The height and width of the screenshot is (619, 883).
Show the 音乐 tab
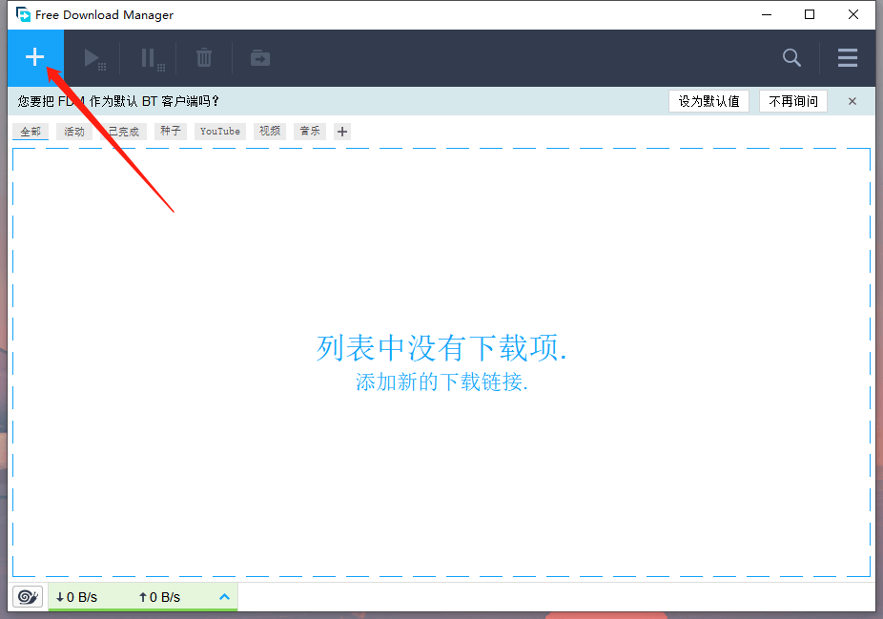pos(310,132)
